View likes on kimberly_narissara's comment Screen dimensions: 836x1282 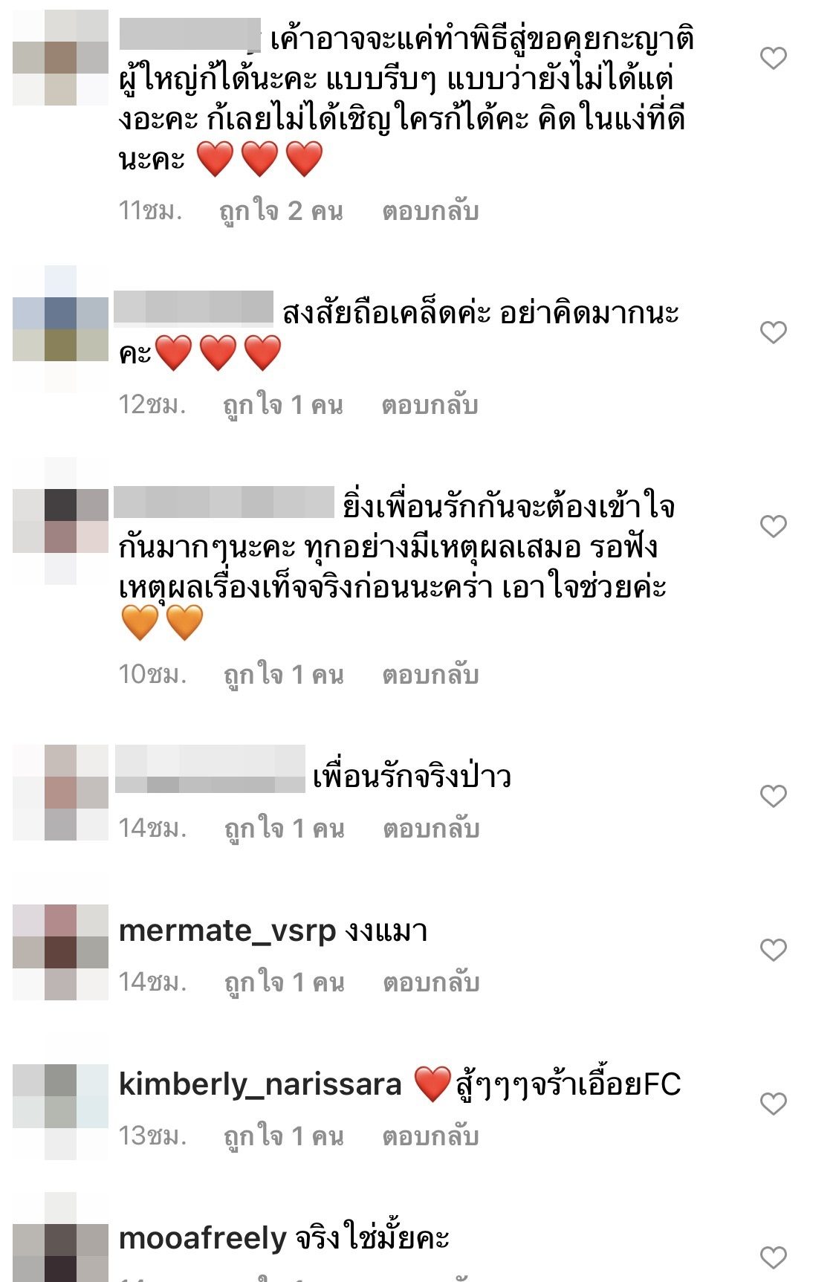pyautogui.click(x=284, y=1137)
